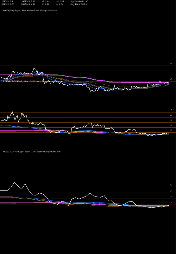Select the high price H: 2.98

click(60, 1)
